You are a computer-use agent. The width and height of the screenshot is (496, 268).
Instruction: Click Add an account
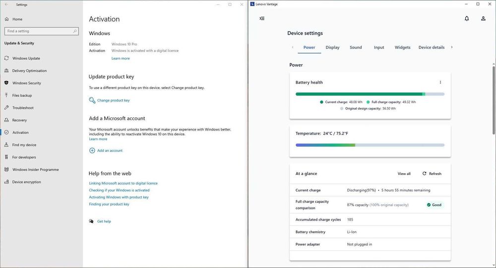tap(110, 151)
